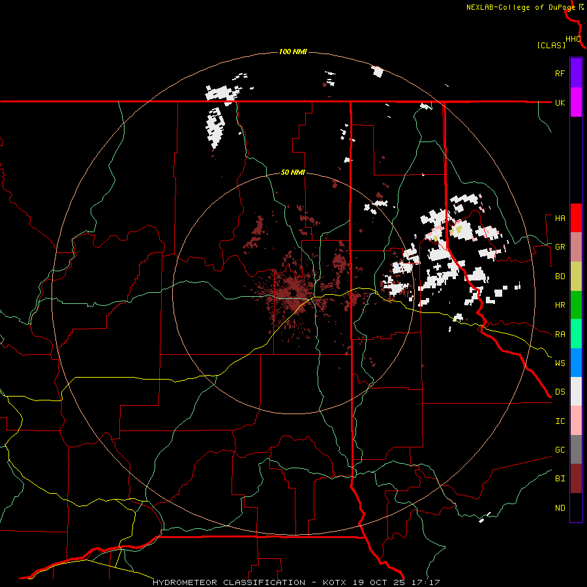Viewport: 587px width, 587px height.
Task: Click the UK legend label
Action: 560,102
